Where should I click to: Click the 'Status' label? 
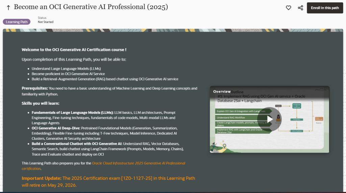pos(42,18)
